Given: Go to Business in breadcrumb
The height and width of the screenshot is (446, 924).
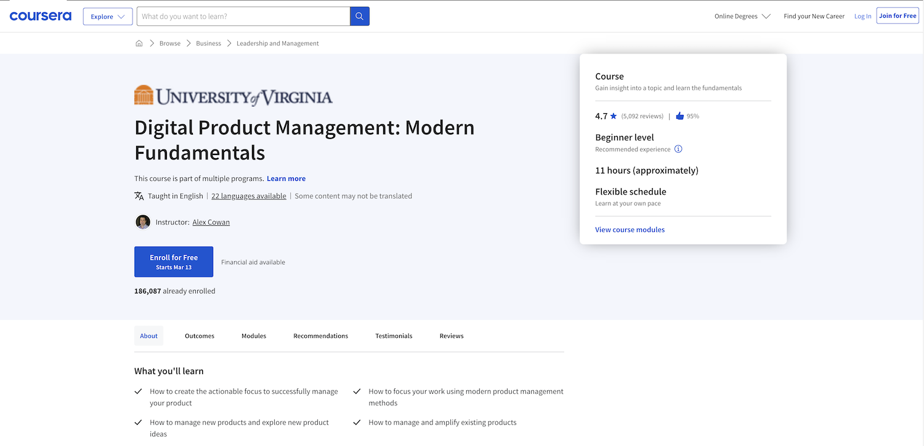Looking at the screenshot, I should (x=209, y=44).
